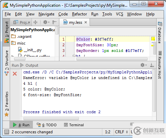Click the 1:2 caret position indicator
Viewport: 166px width, 138px height.
(108, 132)
